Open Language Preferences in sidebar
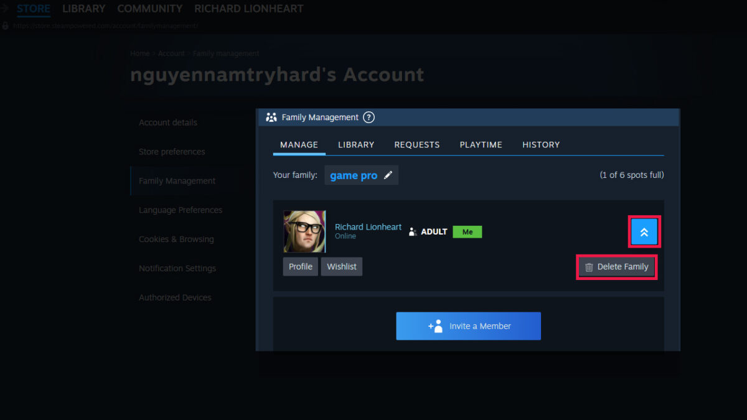747x420 pixels. [181, 210]
